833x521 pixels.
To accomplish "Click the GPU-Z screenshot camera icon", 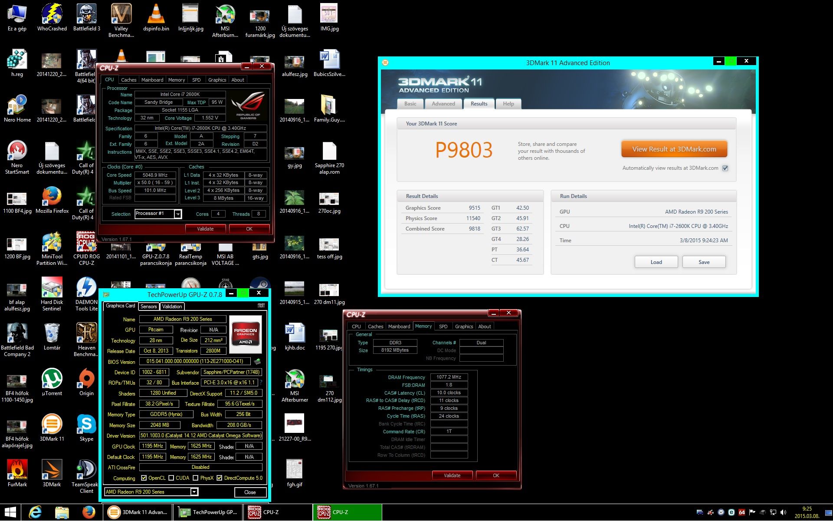I will (x=261, y=306).
